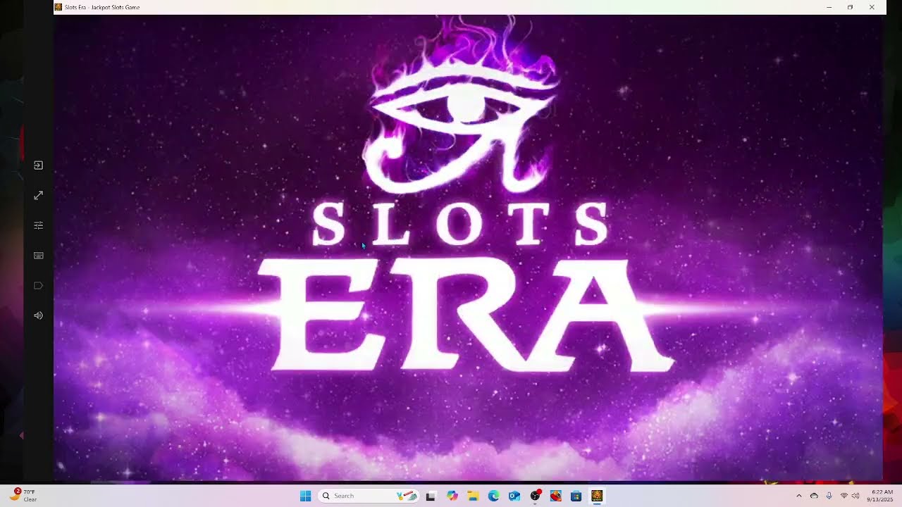Open the settings sliders icon in the sidebar

[x=39, y=225]
